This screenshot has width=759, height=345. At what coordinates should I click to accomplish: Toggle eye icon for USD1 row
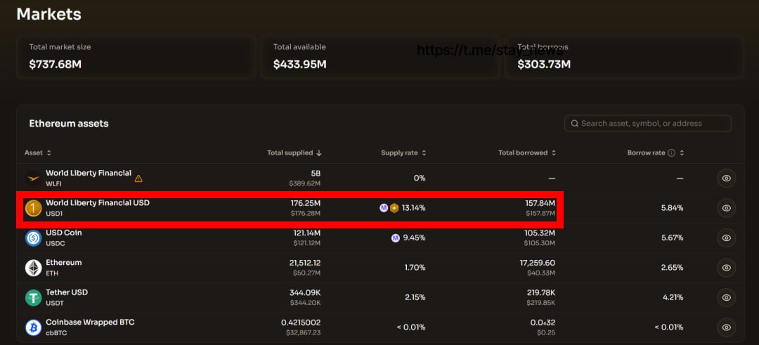coord(726,208)
